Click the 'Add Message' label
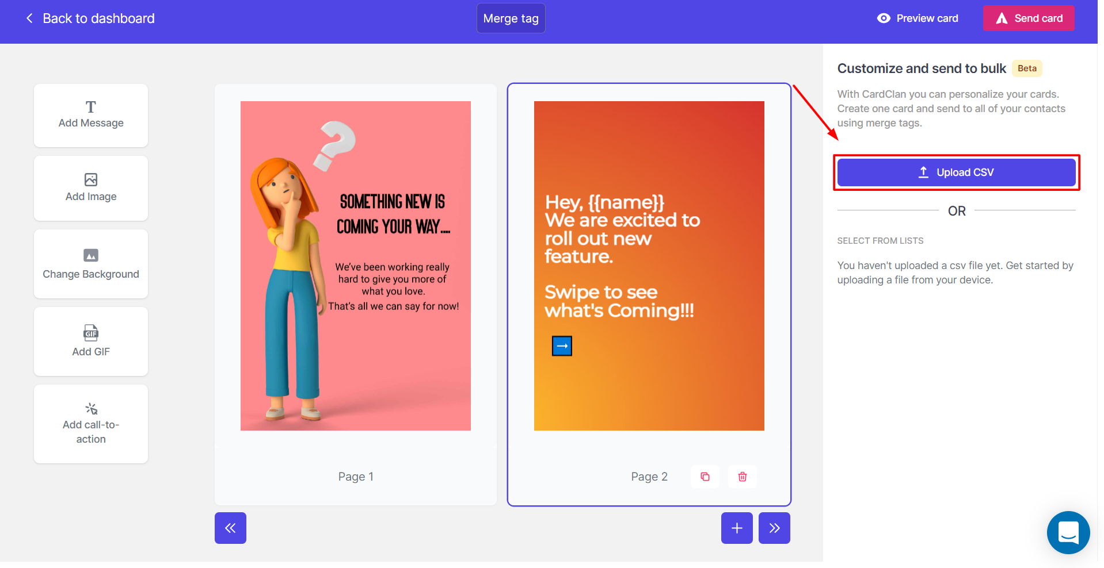 [x=91, y=123]
